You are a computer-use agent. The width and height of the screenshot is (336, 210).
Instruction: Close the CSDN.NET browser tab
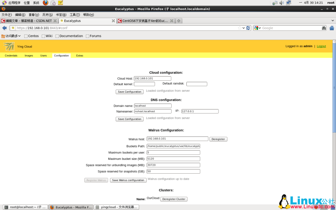(x=55, y=21)
